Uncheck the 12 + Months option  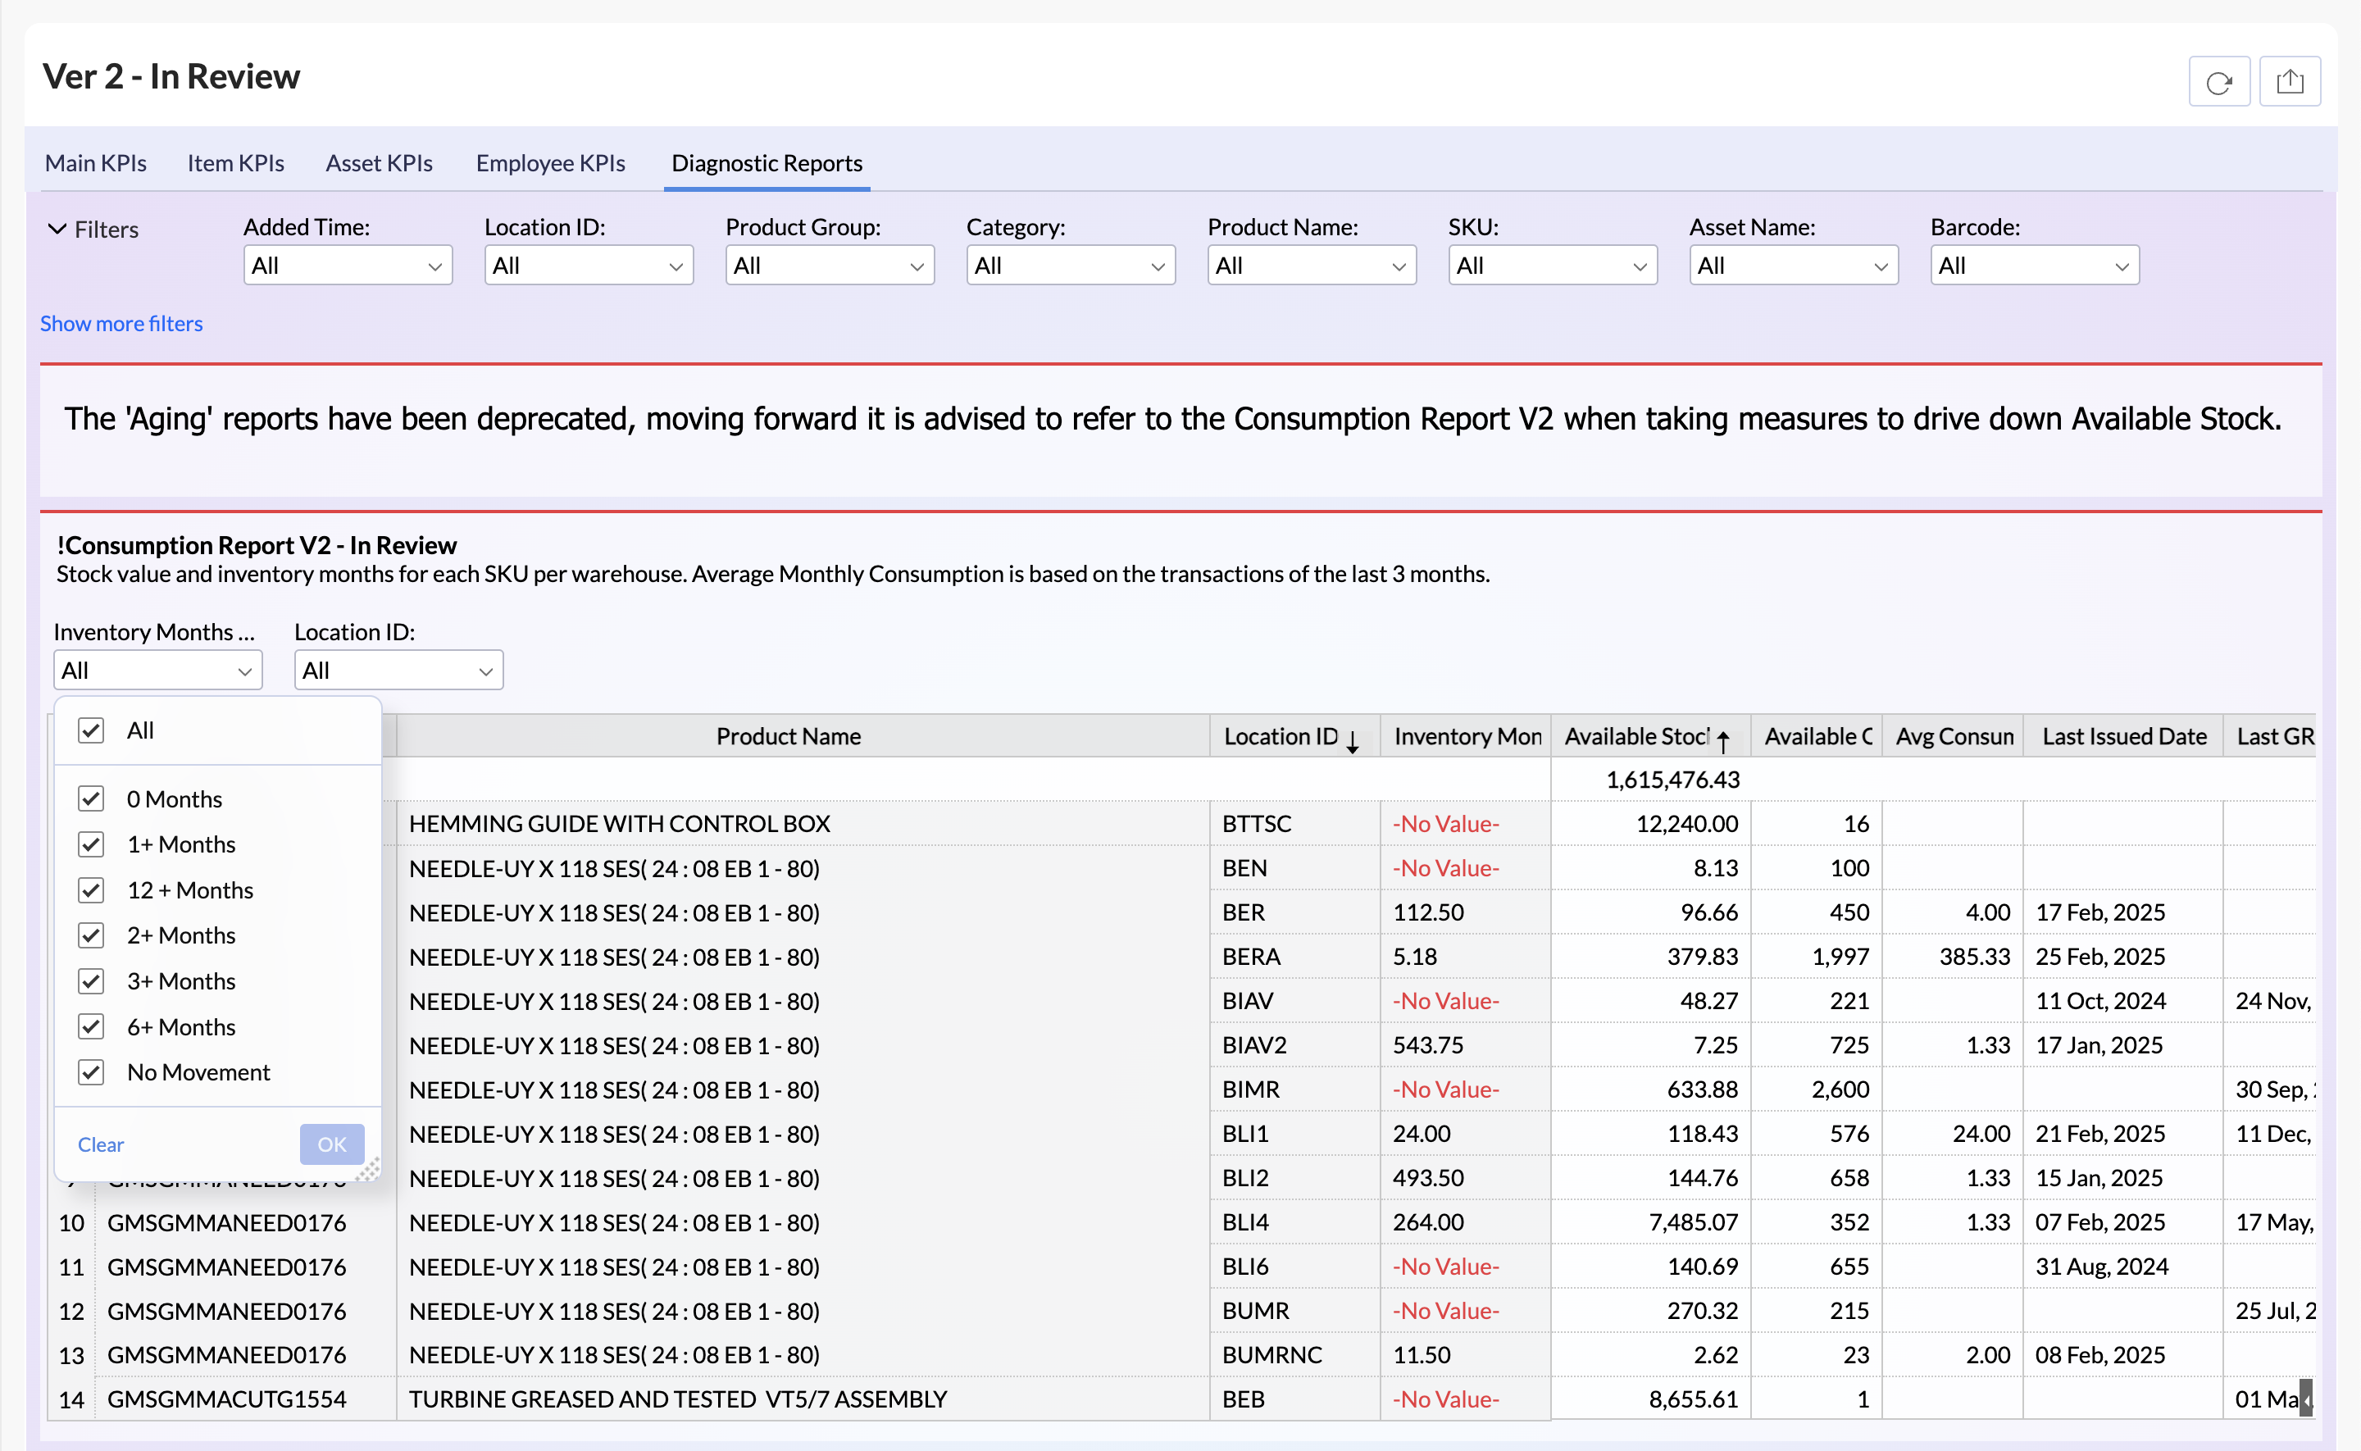[91, 889]
